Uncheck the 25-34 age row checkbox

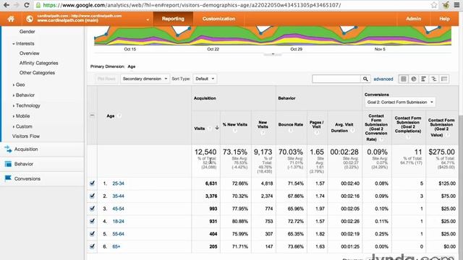[92, 183]
